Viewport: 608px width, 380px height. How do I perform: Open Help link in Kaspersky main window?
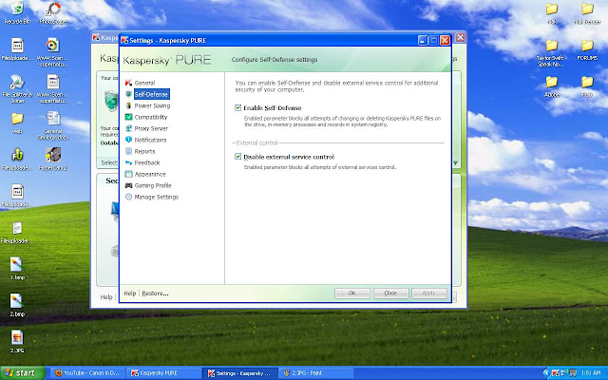(x=106, y=297)
